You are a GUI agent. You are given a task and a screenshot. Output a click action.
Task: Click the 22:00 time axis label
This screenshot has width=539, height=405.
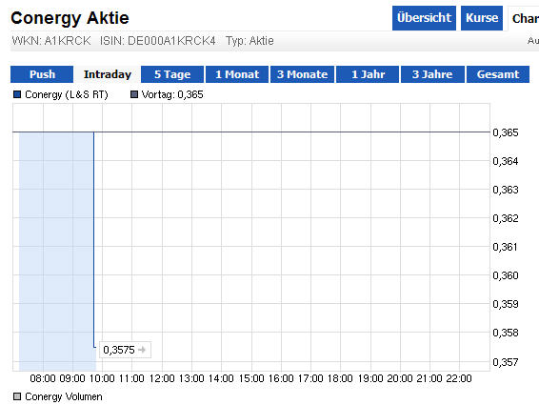click(459, 378)
